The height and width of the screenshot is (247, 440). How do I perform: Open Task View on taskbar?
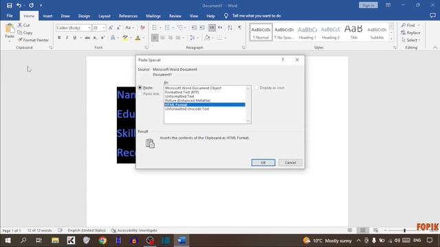pos(38,241)
